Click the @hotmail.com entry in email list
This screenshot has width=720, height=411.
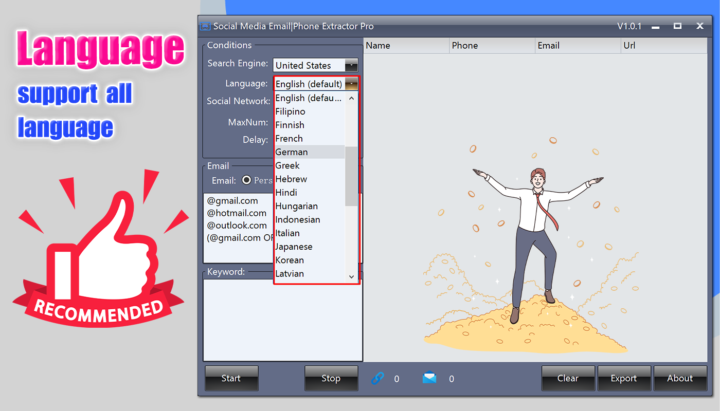(237, 213)
